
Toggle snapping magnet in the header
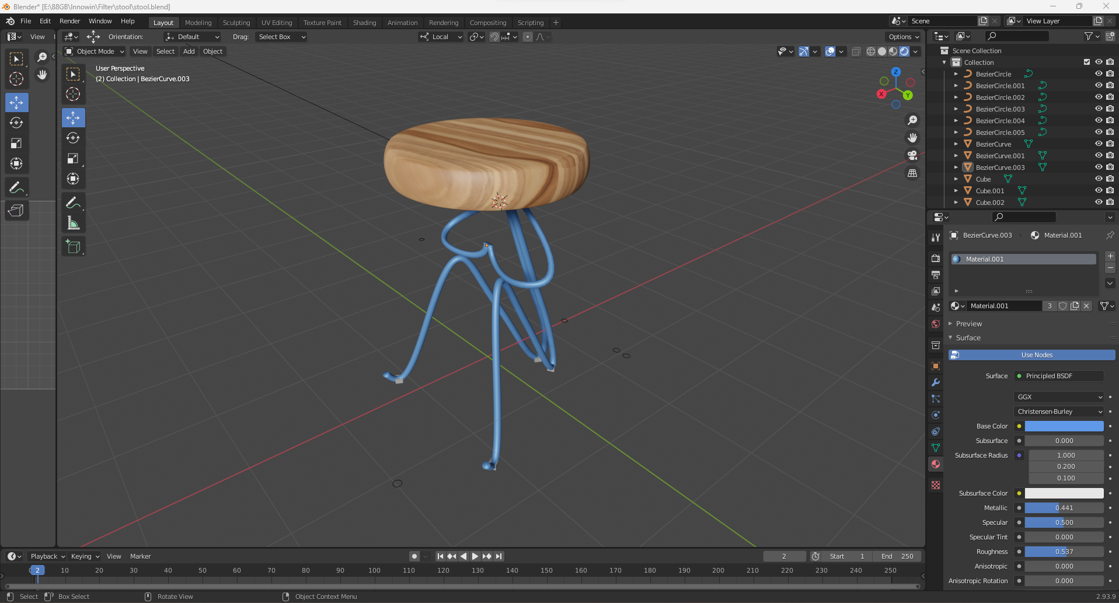coord(494,37)
